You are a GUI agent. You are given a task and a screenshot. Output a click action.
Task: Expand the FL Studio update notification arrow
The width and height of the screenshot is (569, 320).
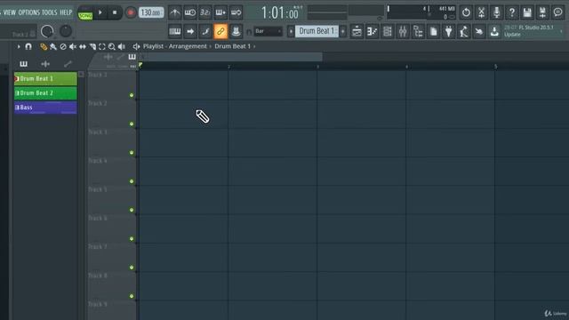pyautogui.click(x=561, y=31)
